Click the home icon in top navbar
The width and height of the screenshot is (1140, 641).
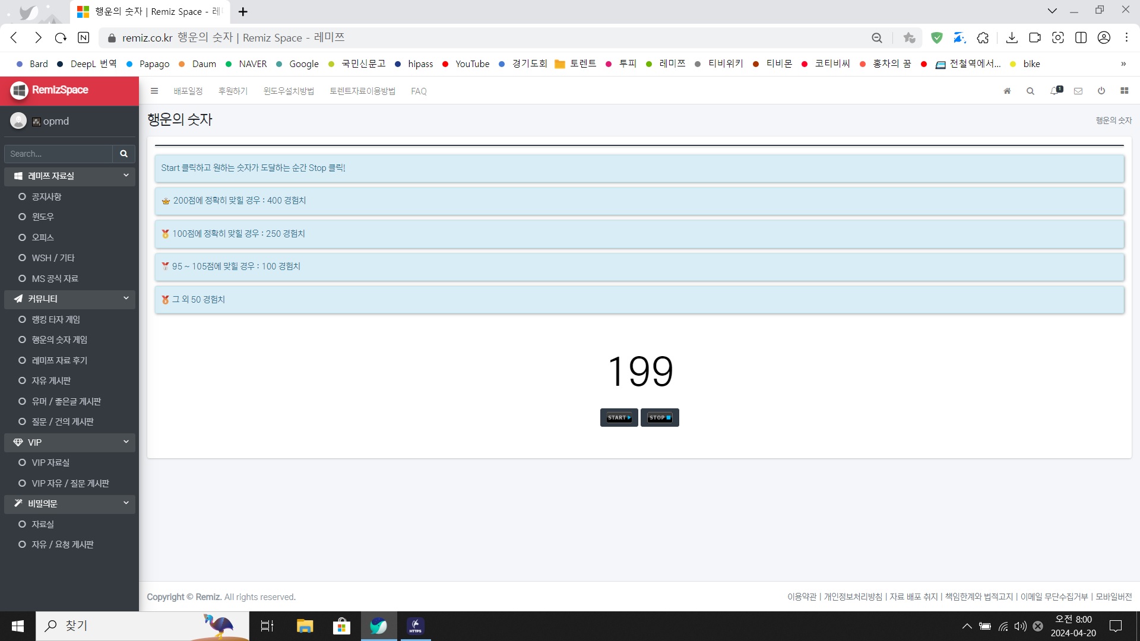click(1007, 91)
